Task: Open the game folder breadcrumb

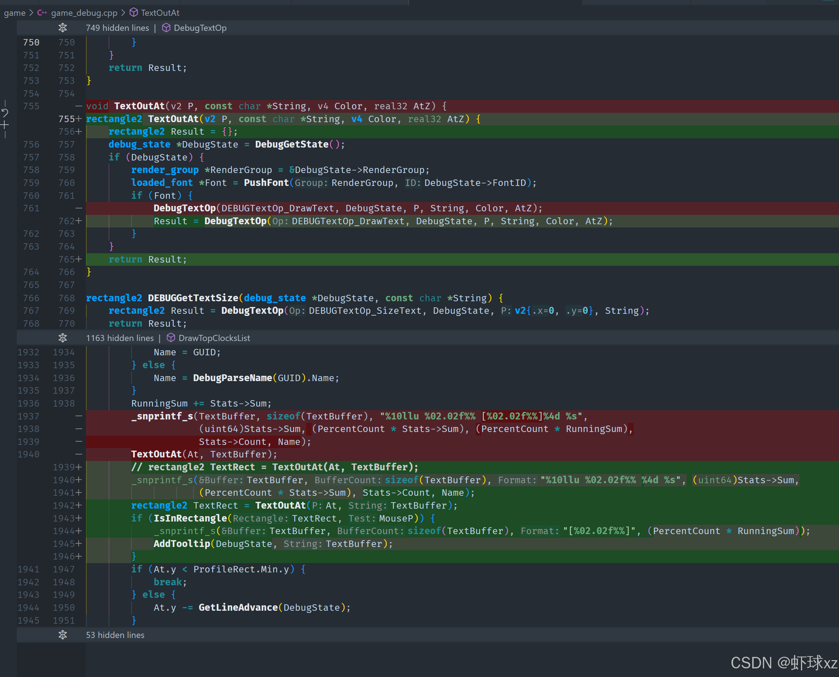Action: click(14, 13)
